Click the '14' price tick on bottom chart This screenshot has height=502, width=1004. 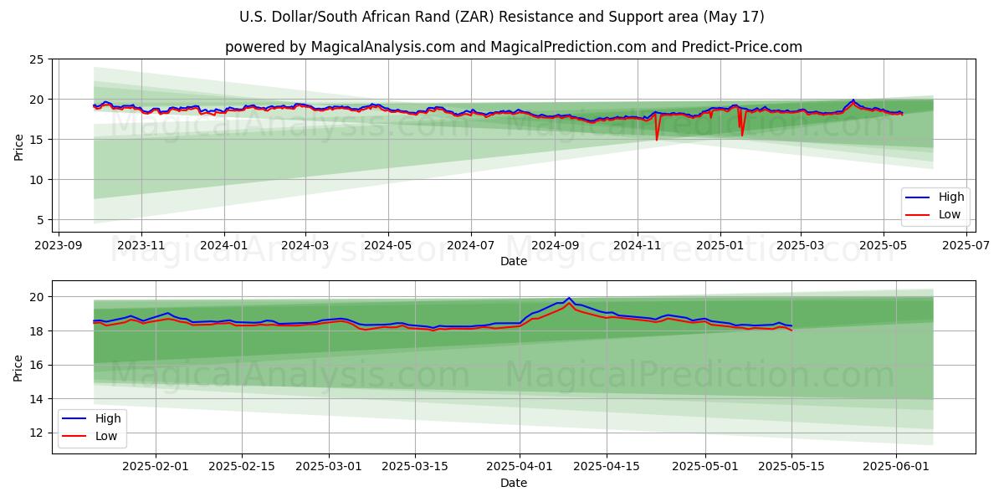point(37,399)
